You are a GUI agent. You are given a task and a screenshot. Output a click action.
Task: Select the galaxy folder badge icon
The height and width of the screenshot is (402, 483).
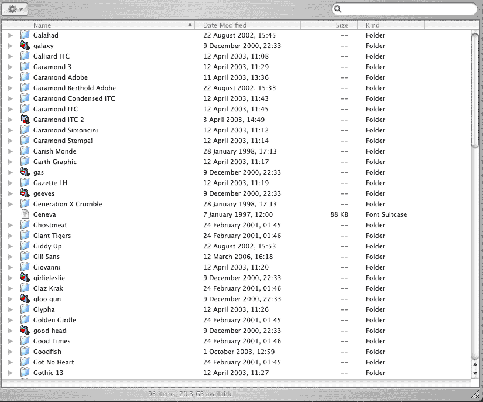click(25, 45)
